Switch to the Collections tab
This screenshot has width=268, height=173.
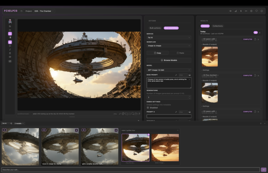(218, 26)
